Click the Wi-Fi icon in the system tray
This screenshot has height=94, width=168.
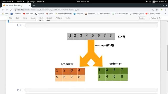coord(147,2)
